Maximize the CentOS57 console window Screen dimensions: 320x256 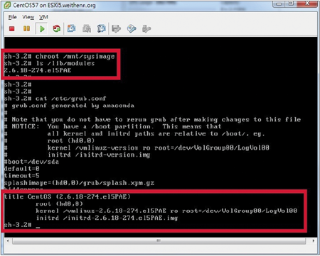pyautogui.click(x=292, y=4)
